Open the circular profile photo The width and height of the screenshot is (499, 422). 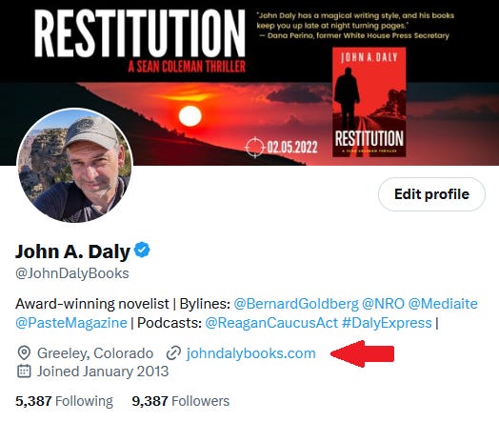pos(74,166)
